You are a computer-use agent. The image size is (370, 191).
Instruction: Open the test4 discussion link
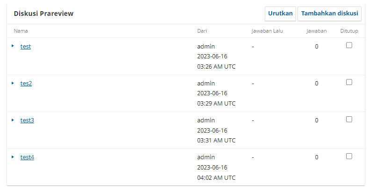tap(27, 157)
